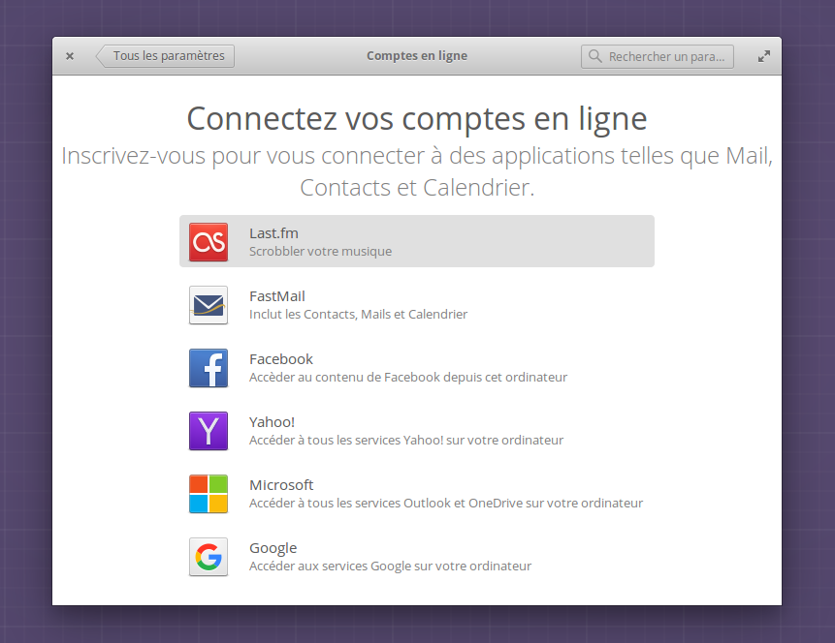The image size is (835, 643).
Task: Choose the Yahoo! account name
Action: pyautogui.click(x=272, y=422)
